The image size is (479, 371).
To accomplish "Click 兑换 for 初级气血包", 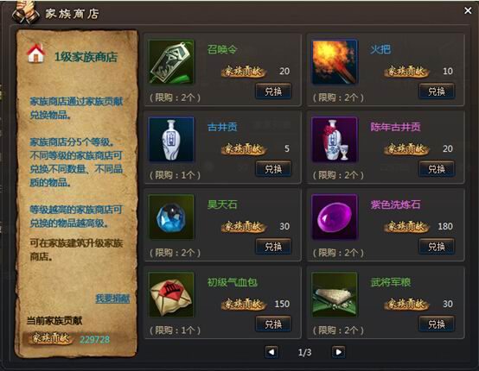I will pos(273,324).
